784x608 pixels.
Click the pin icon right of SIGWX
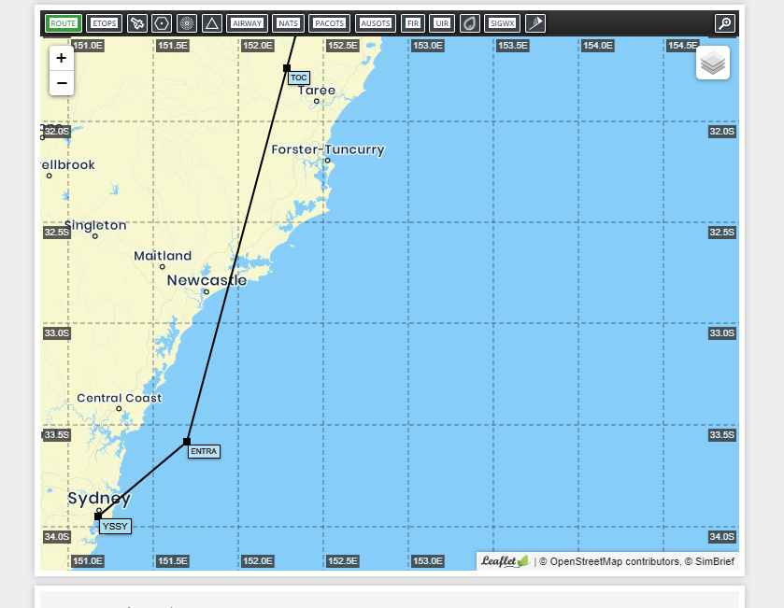pos(534,23)
